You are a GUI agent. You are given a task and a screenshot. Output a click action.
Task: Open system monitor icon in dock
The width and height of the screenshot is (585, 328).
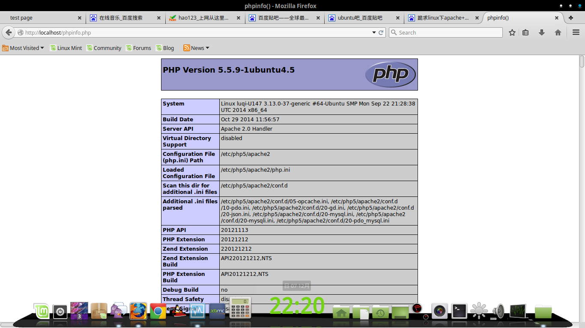pyautogui.click(x=518, y=311)
